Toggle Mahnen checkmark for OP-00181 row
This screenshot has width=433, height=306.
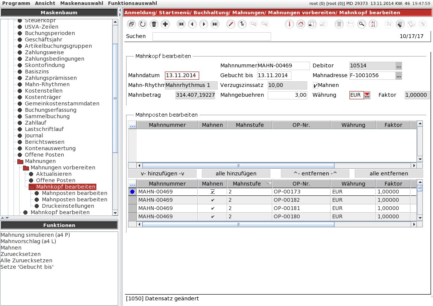pos(213,208)
